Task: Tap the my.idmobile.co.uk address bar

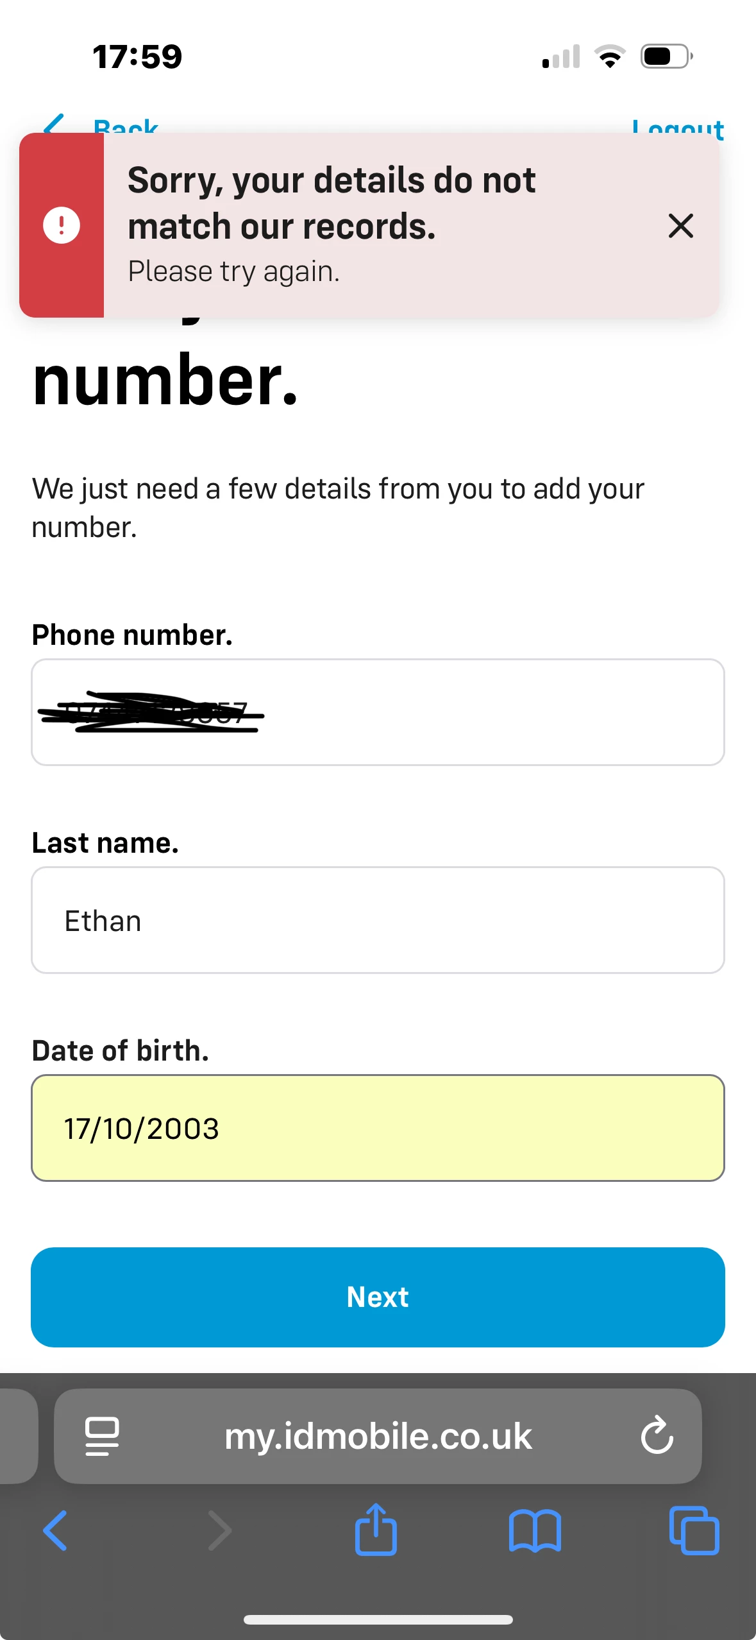Action: [378, 1436]
